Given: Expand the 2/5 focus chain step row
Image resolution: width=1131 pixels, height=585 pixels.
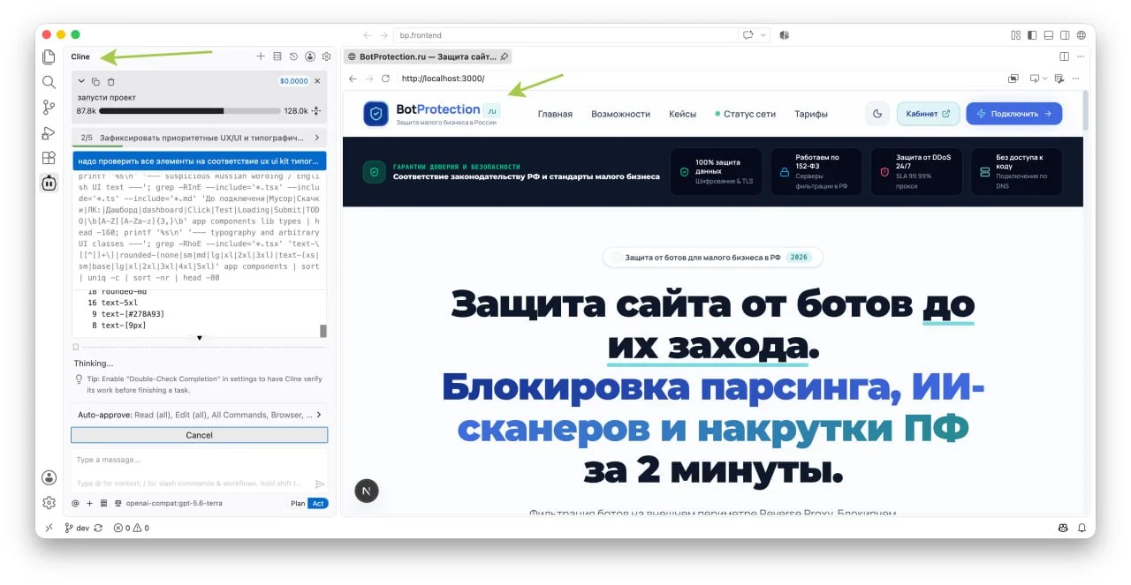Looking at the screenshot, I should click(200, 138).
